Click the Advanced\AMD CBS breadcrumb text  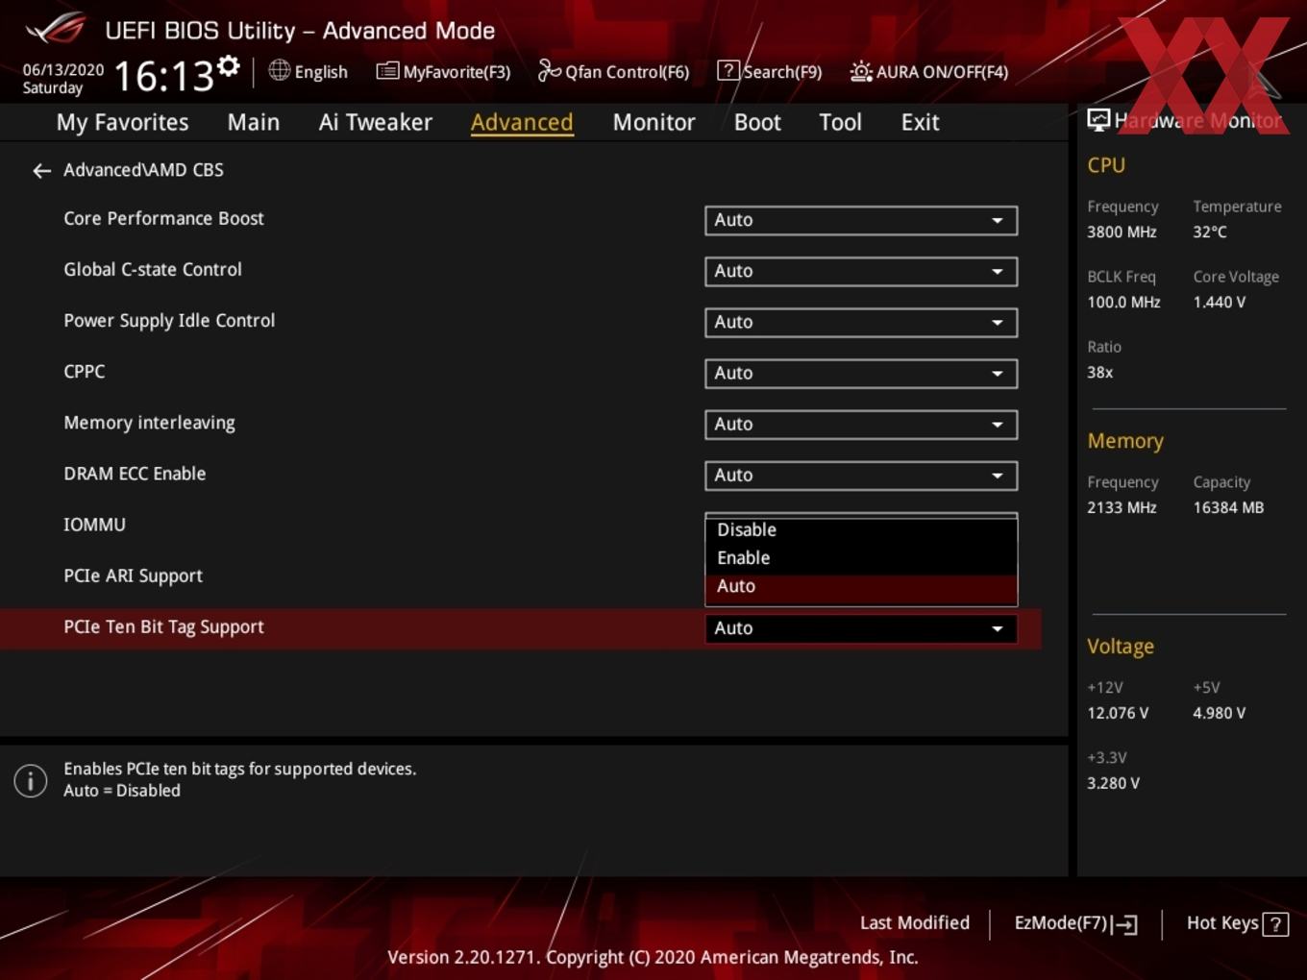(x=143, y=170)
